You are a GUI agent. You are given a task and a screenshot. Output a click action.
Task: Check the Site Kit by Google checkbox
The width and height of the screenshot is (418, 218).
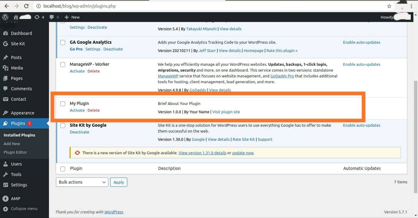[63, 125]
